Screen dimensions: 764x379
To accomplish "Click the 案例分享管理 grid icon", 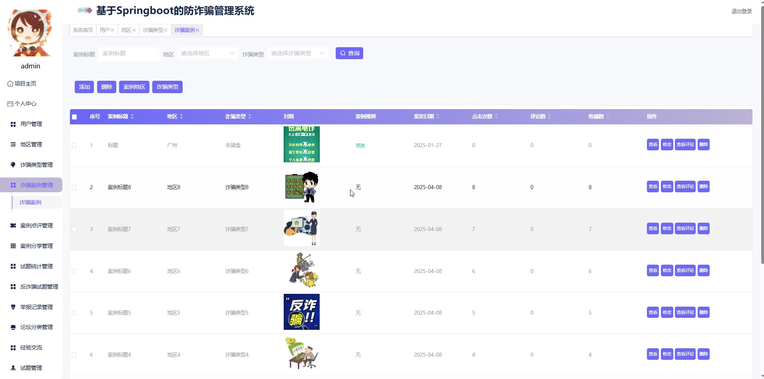I will pyautogui.click(x=13, y=246).
